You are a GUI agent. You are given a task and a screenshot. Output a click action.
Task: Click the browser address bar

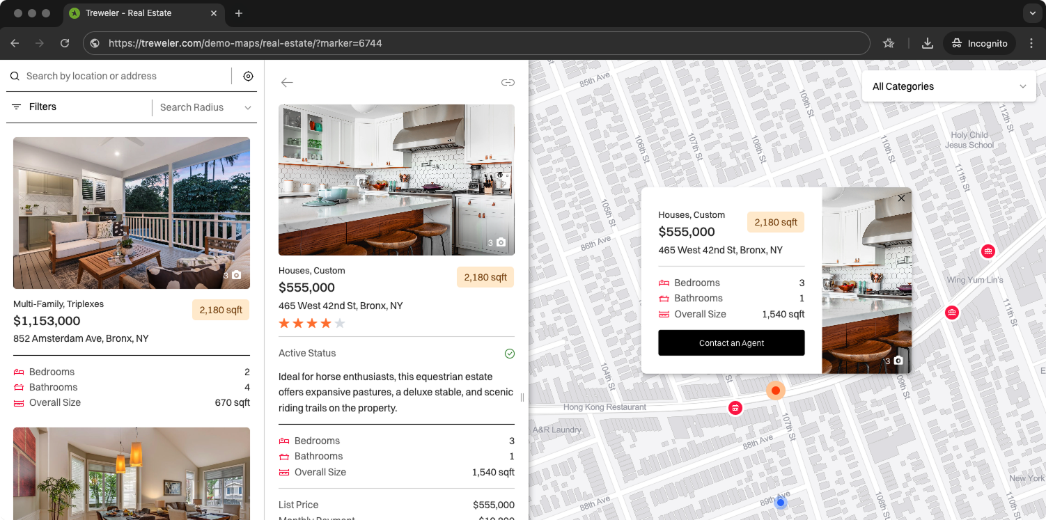476,43
